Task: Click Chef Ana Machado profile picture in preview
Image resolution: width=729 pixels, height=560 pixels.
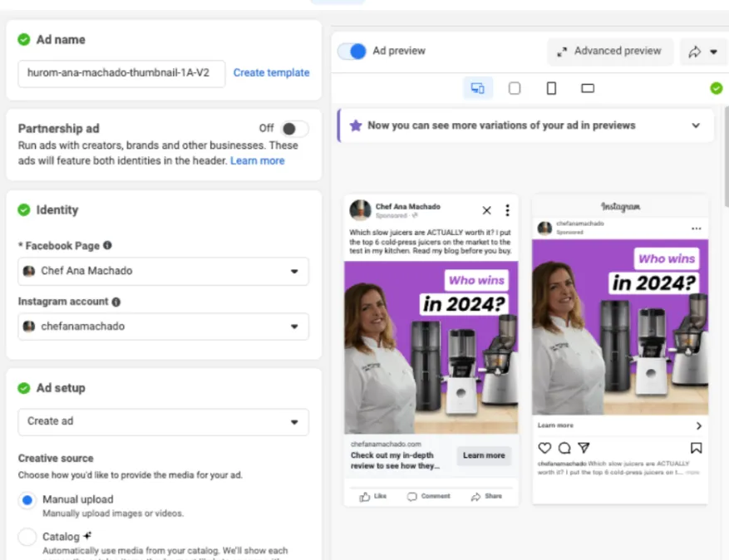Action: [x=360, y=210]
